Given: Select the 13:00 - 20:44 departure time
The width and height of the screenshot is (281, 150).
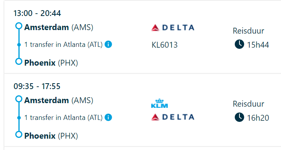Looking at the screenshot, I should pos(37,13).
